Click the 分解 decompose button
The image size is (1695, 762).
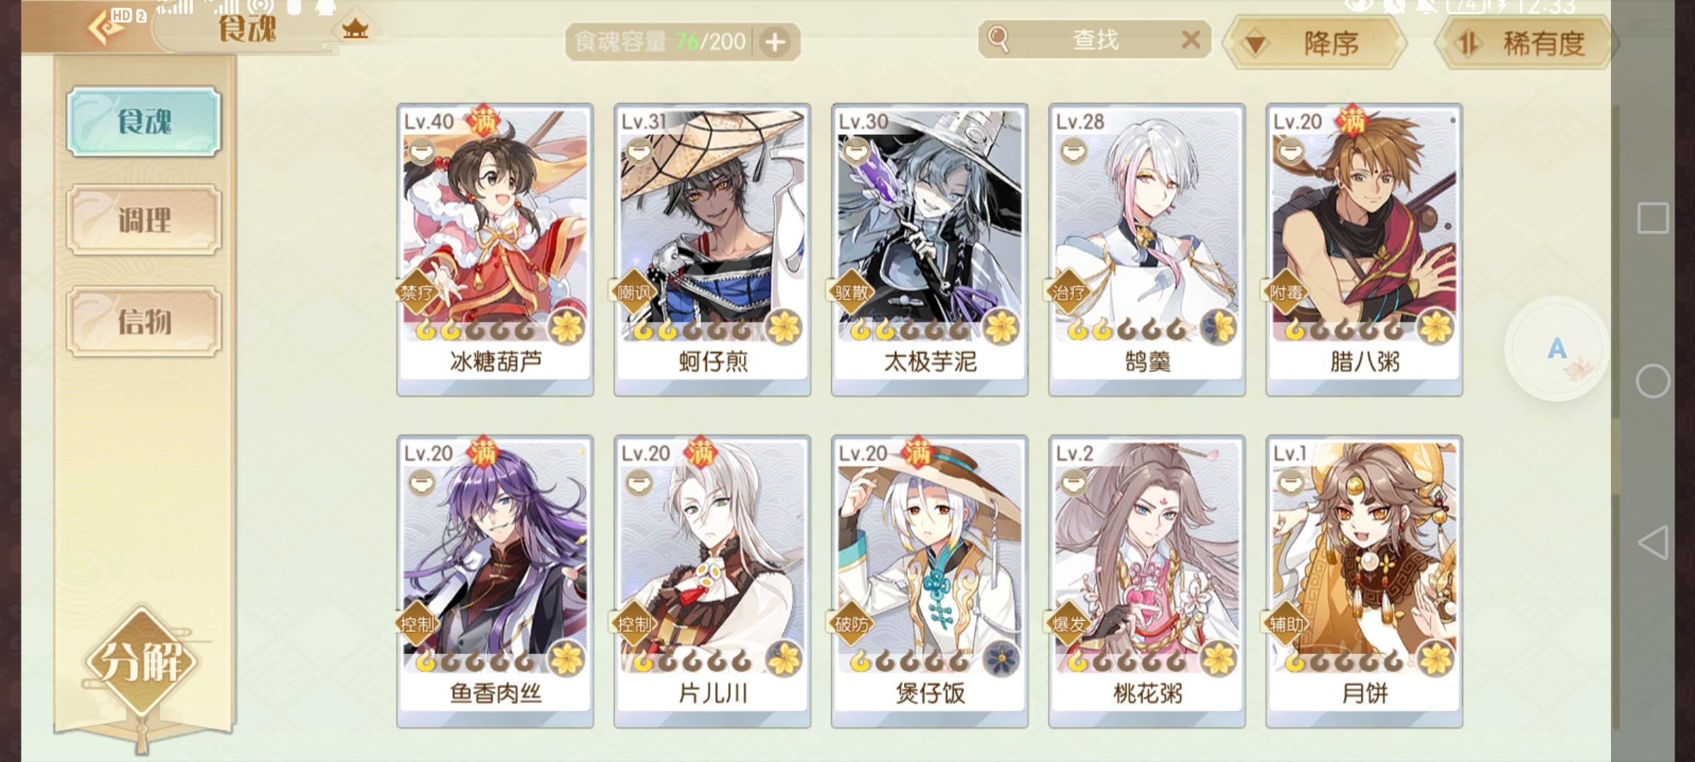point(143,660)
